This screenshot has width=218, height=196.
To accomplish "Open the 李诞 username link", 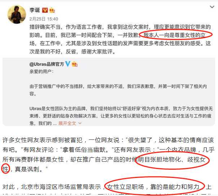I will (x=35, y=10).
